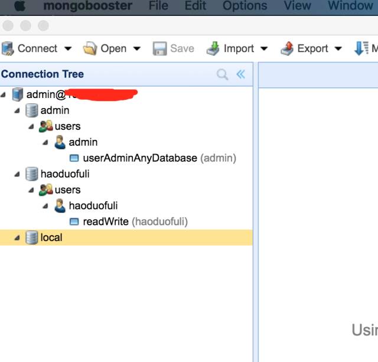The width and height of the screenshot is (378, 362).
Task: Click the haoduofuli database cylinder icon
Action: [32, 174]
